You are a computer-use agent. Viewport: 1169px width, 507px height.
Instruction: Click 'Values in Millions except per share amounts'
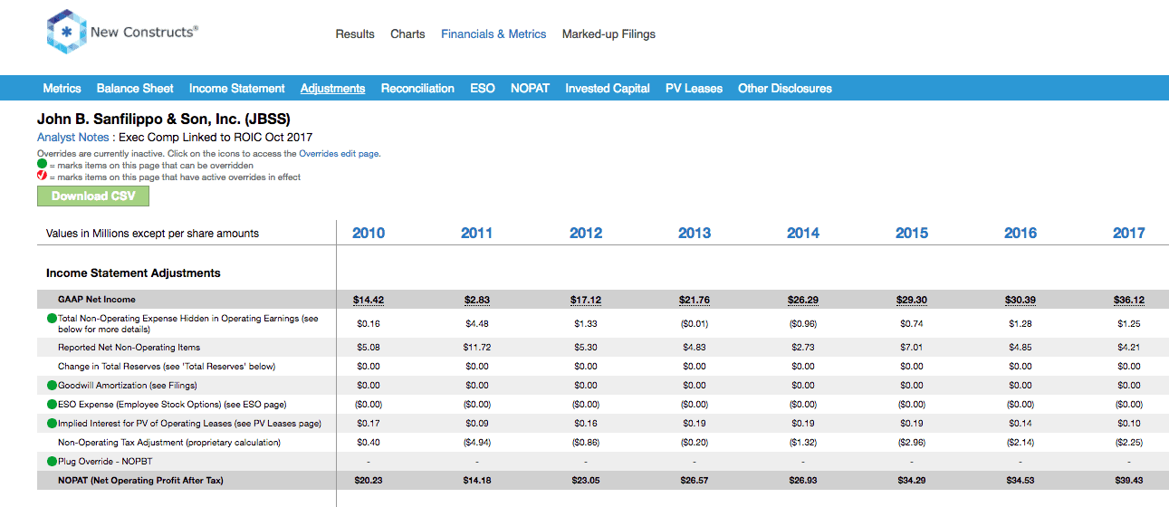[153, 234]
